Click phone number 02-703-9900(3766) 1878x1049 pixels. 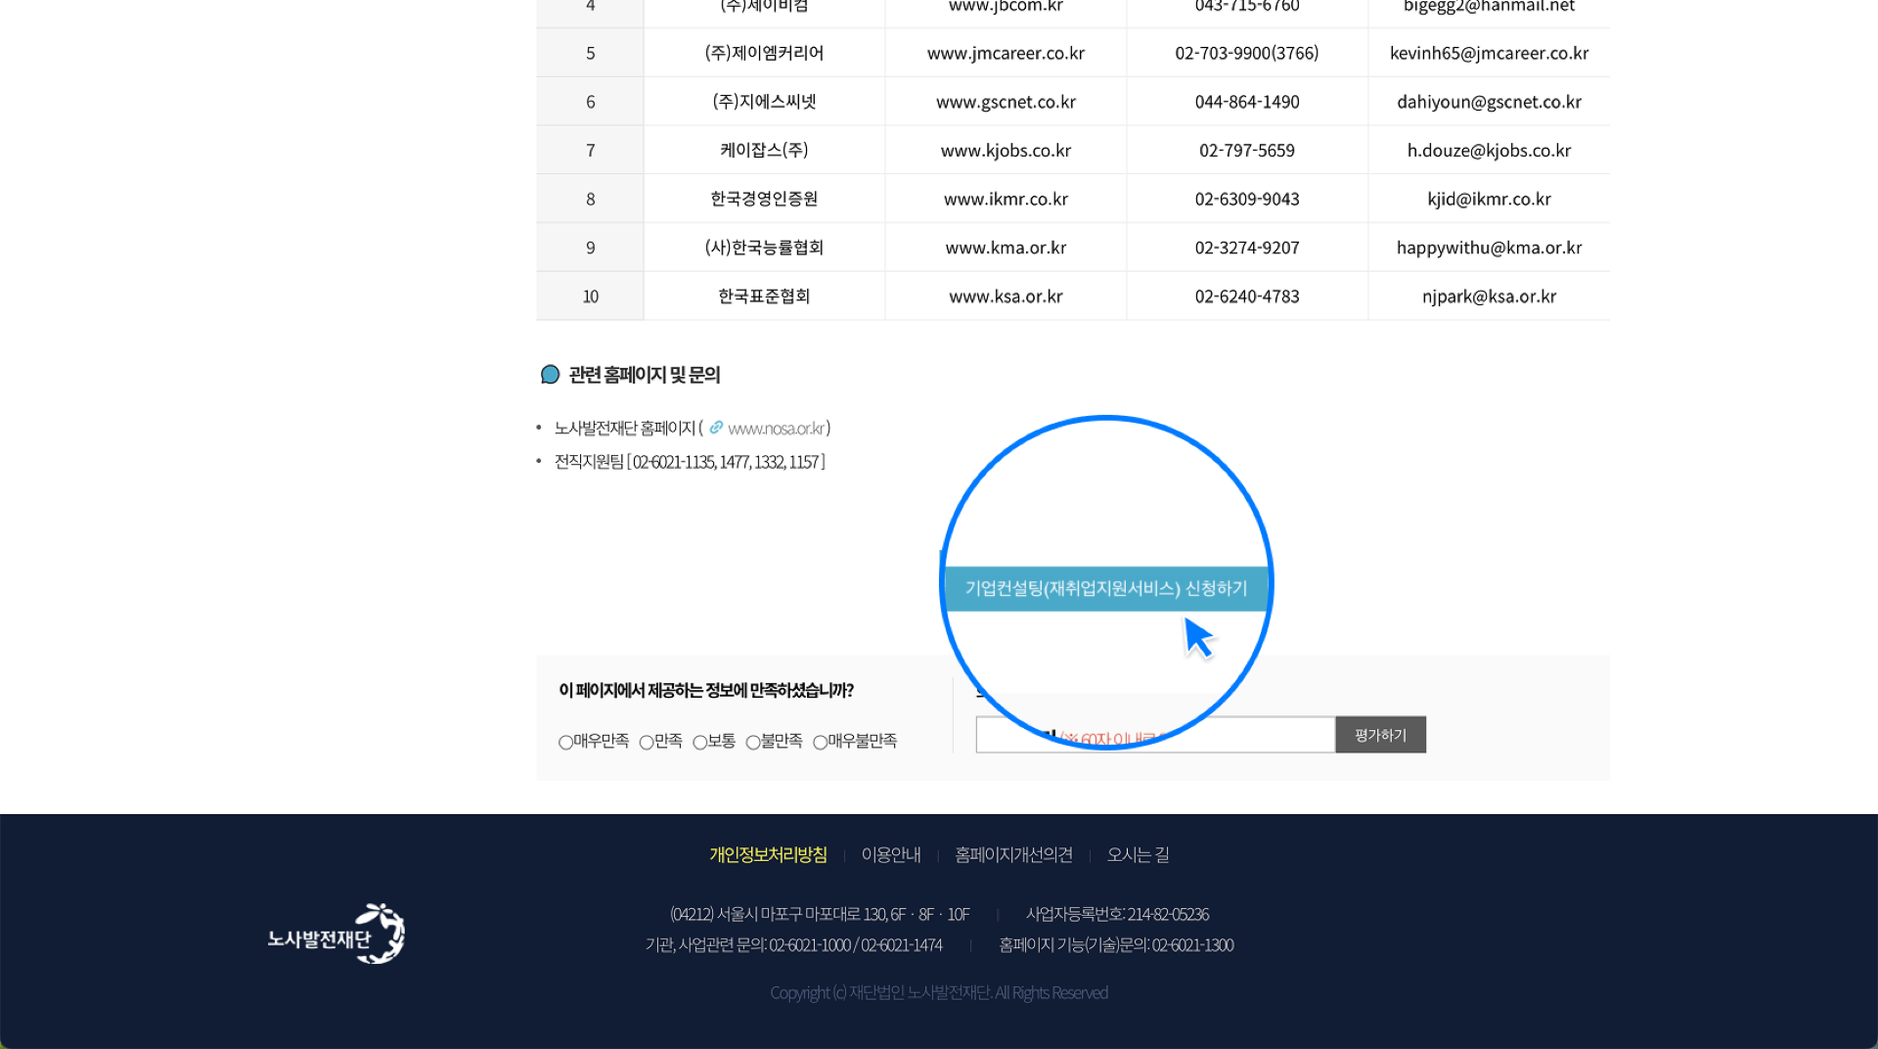point(1247,53)
